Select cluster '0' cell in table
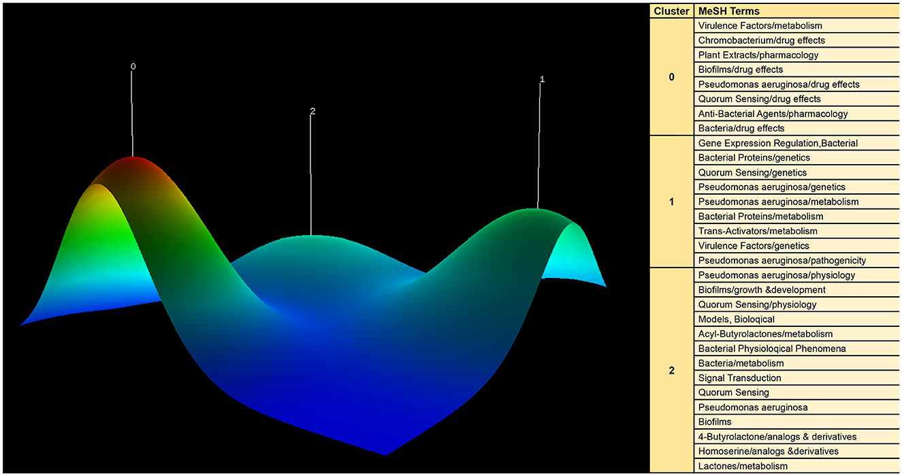902x476 pixels. coord(671,77)
